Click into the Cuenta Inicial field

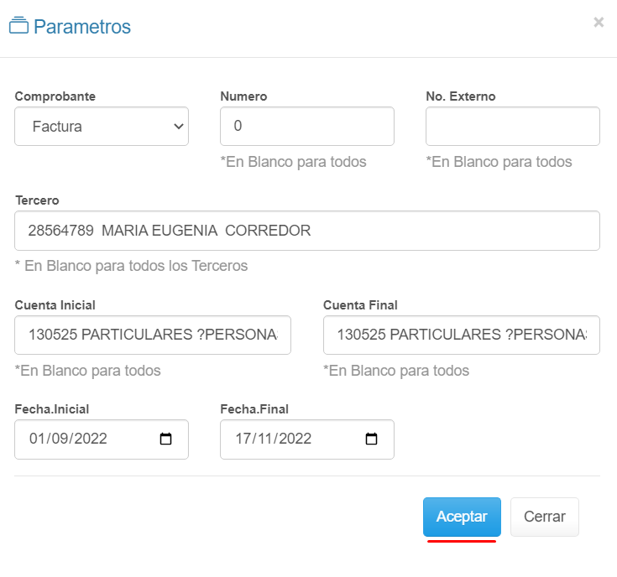pyautogui.click(x=153, y=335)
